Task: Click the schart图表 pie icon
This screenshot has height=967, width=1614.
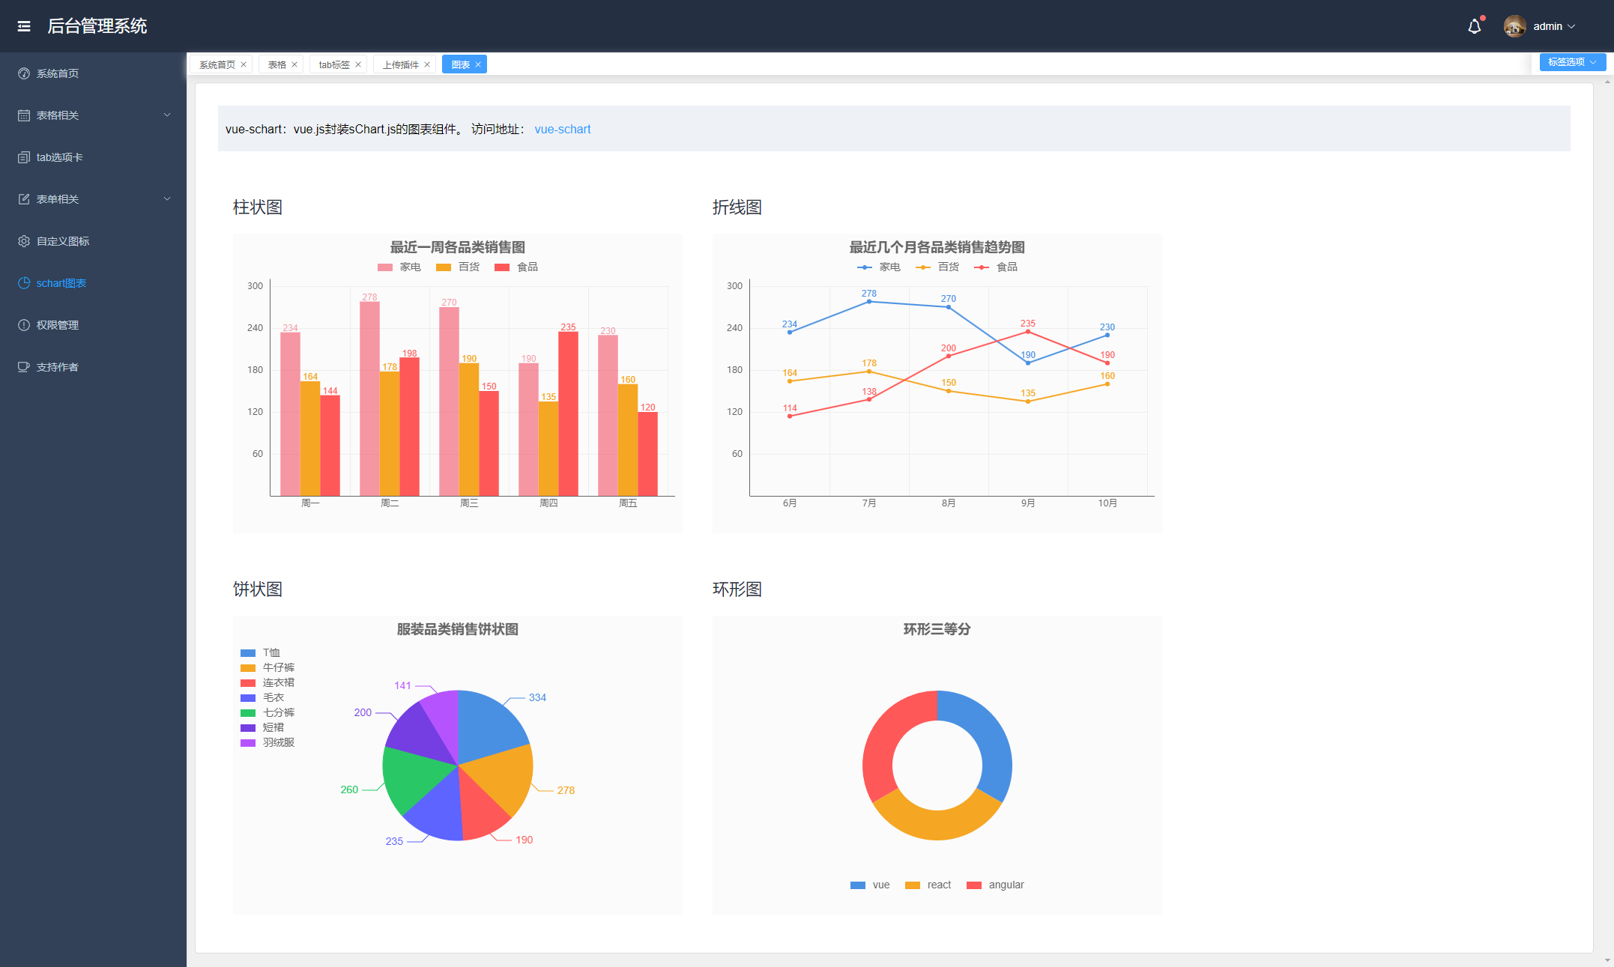Action: [24, 283]
